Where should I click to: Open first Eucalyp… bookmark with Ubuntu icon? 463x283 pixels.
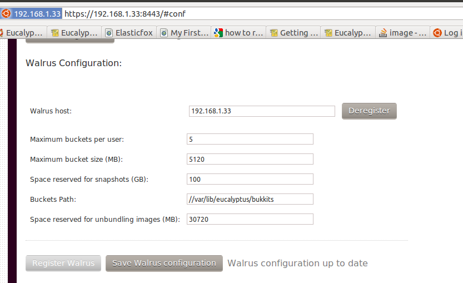pos(23,32)
